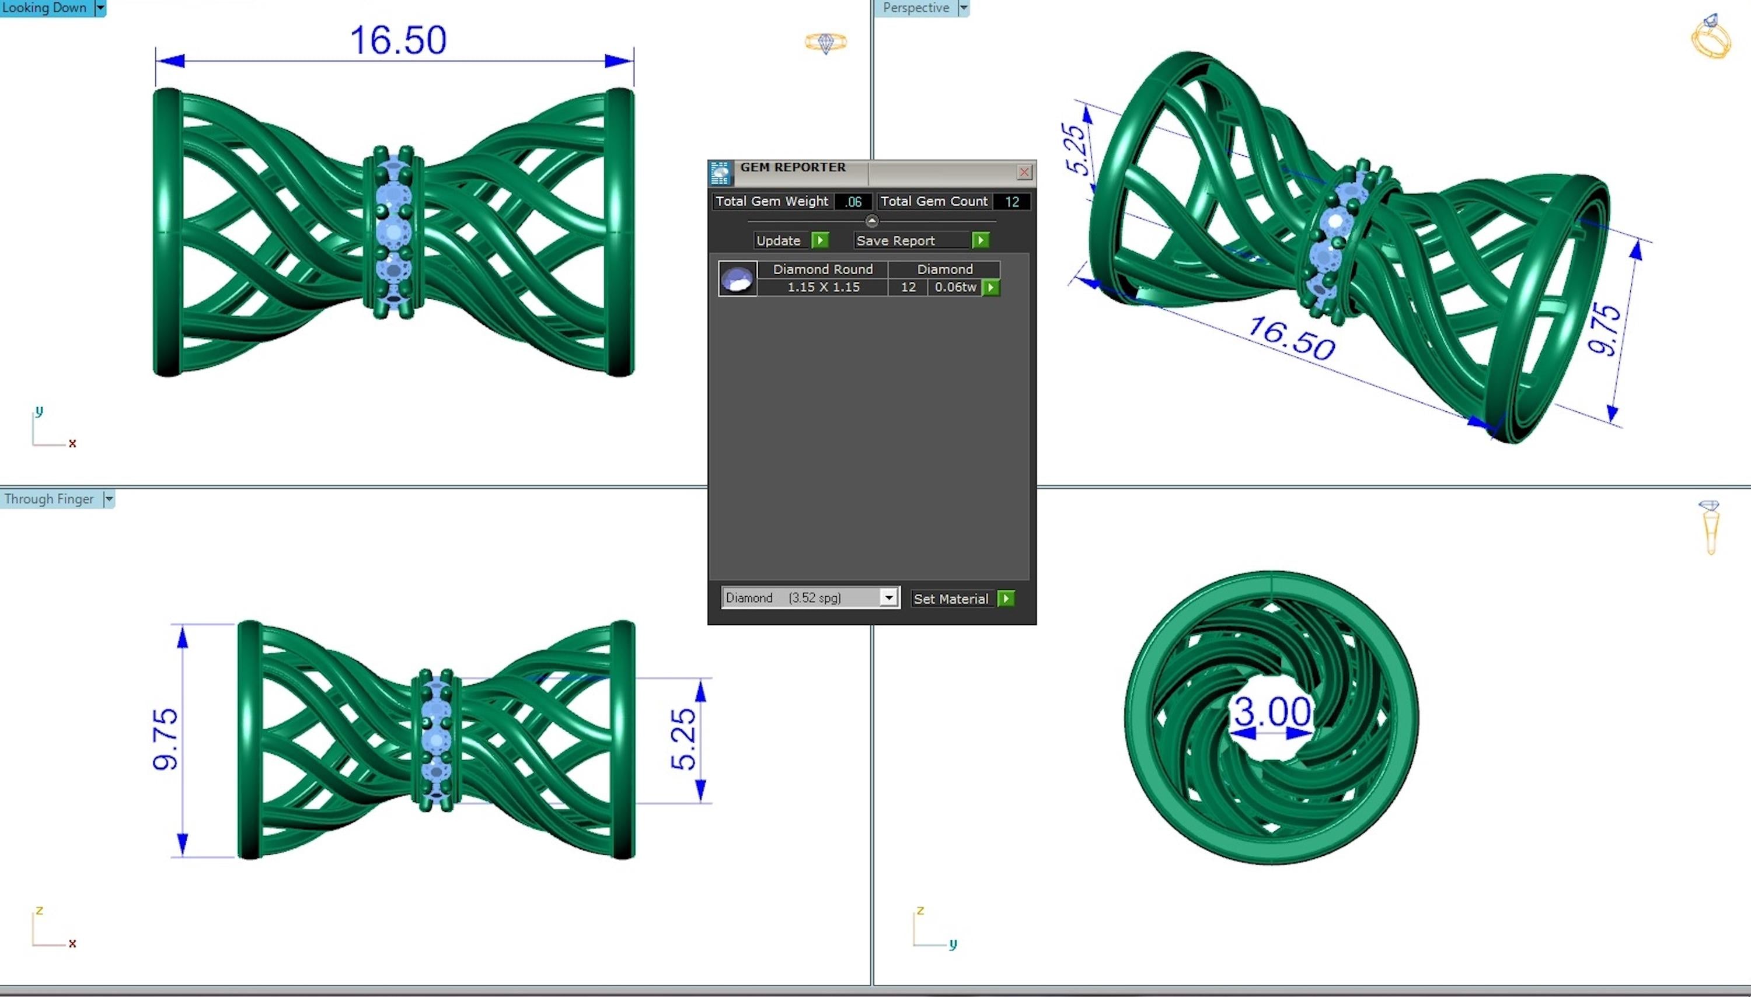This screenshot has width=1751, height=997.
Task: Select the Diamond Round gem thumbnail
Action: click(x=737, y=279)
